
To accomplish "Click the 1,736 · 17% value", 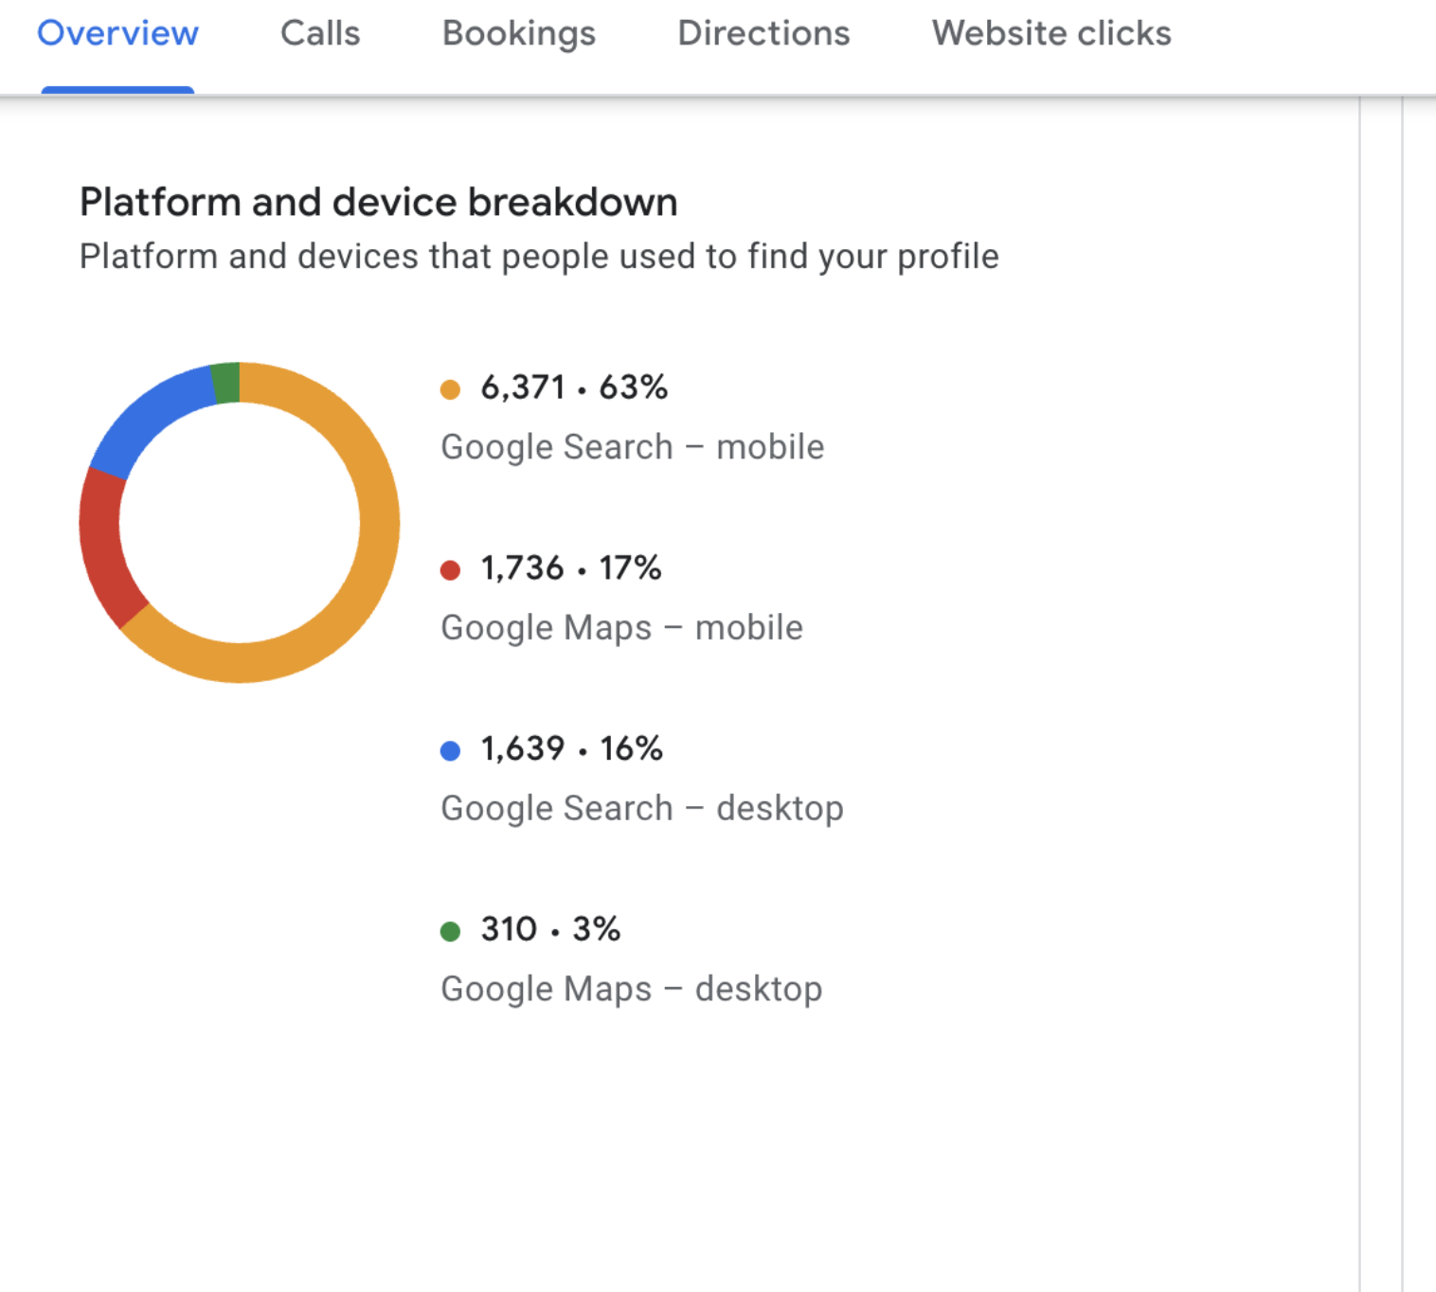I will (571, 568).
